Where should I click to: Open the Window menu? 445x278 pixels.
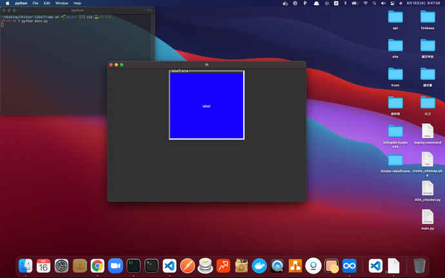[x=61, y=3]
